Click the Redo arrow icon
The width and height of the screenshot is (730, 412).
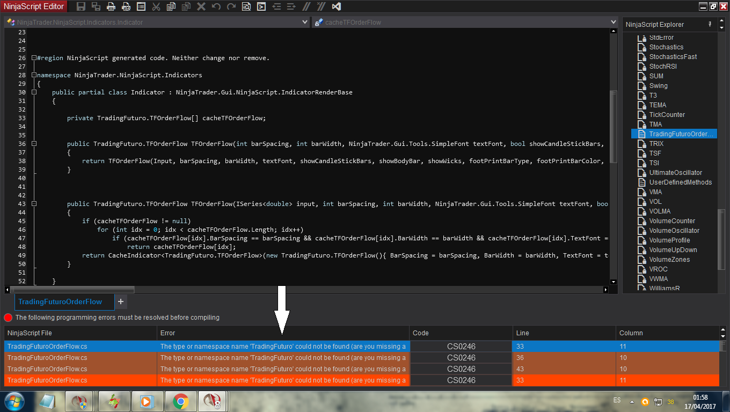pyautogui.click(x=231, y=6)
